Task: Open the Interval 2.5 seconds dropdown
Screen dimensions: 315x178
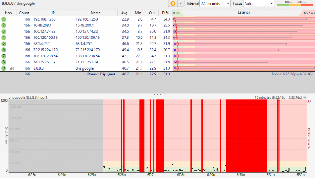Action: [215, 3]
